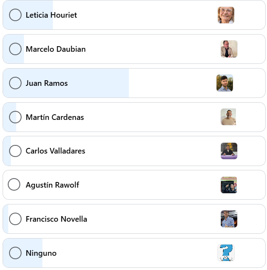This screenshot has width=267, height=270.
Task: Select the Agustín Rawolf radio button
Action: pos(14,185)
